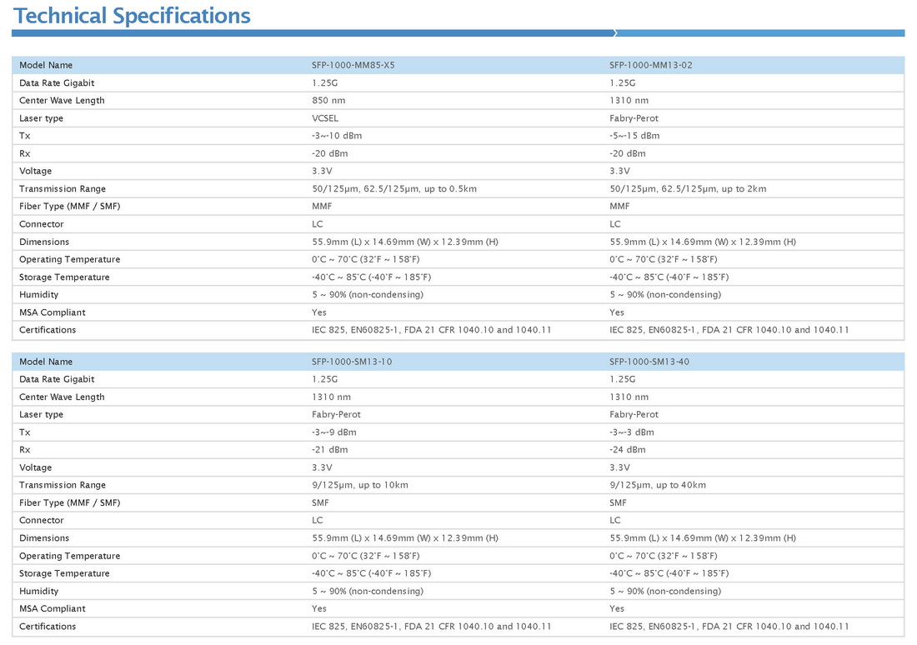
Task: Click the second table's MSA Compliant label
Action: (52, 608)
